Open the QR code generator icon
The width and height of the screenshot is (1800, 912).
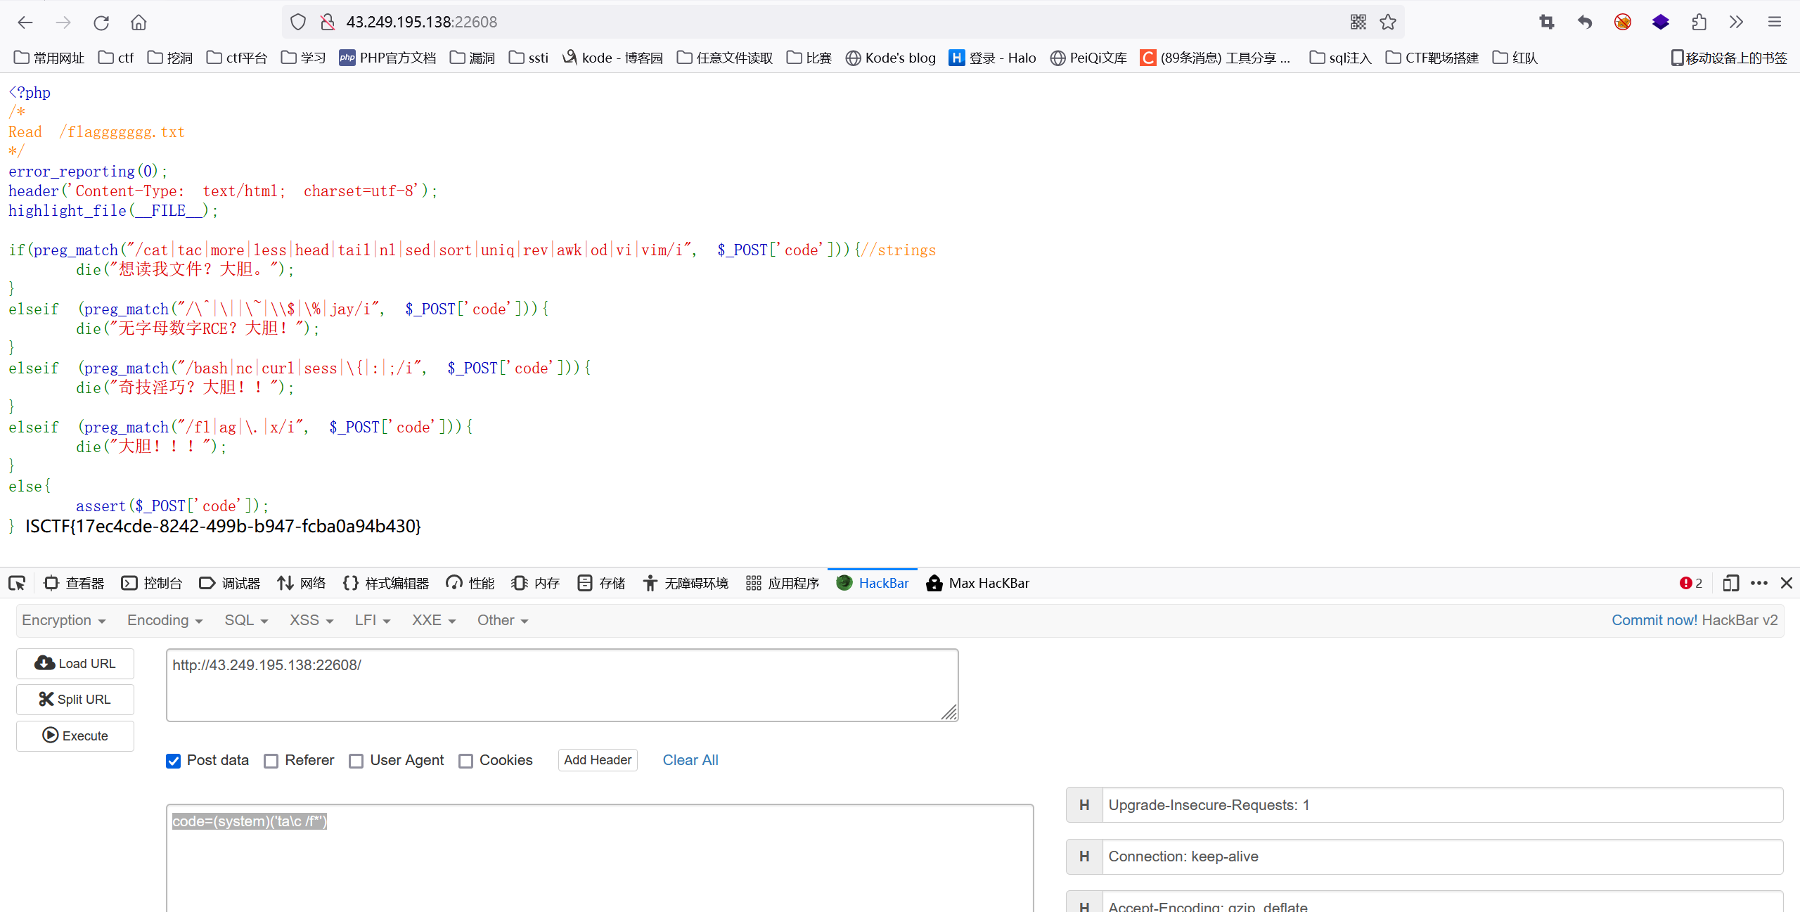(1358, 23)
